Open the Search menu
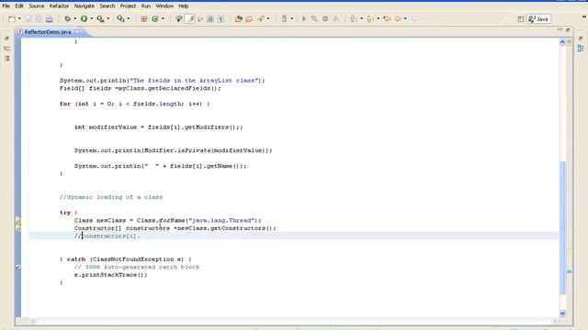 tap(107, 6)
